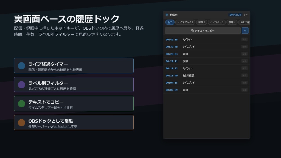The image size is (281, 158).
Task: Click subtitle タイムスタンプ一覧をすぐ共有
Action: pyautogui.click(x=50, y=108)
